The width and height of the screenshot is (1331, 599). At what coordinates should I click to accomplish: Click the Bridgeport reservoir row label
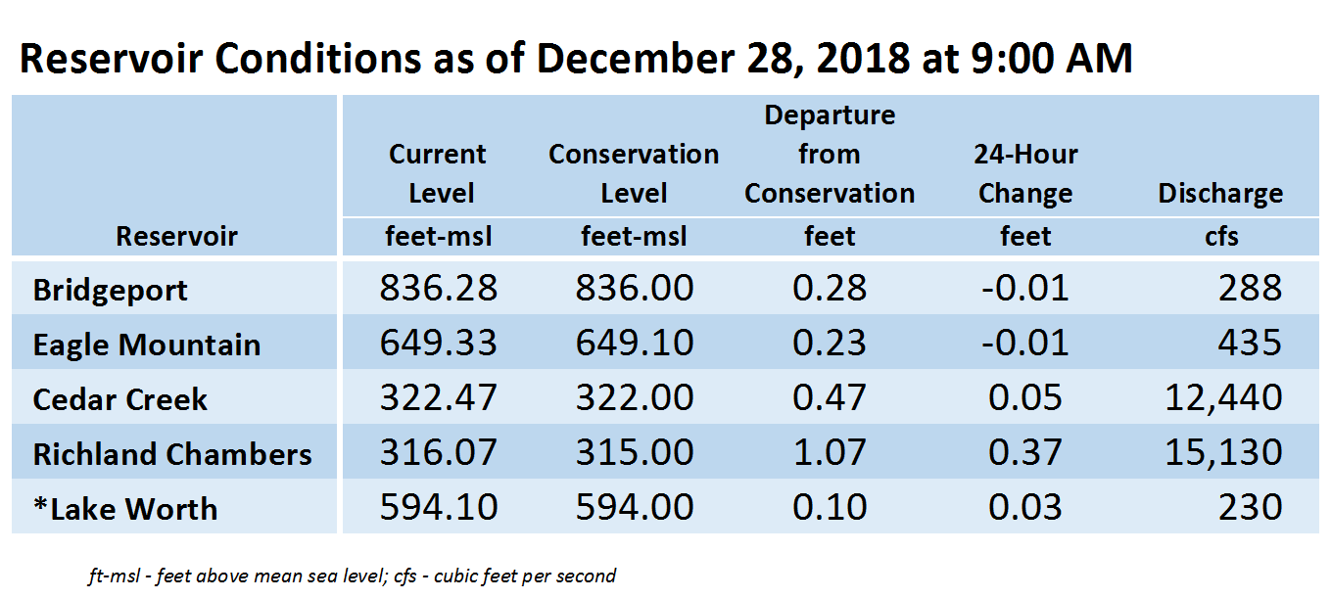tap(110, 290)
